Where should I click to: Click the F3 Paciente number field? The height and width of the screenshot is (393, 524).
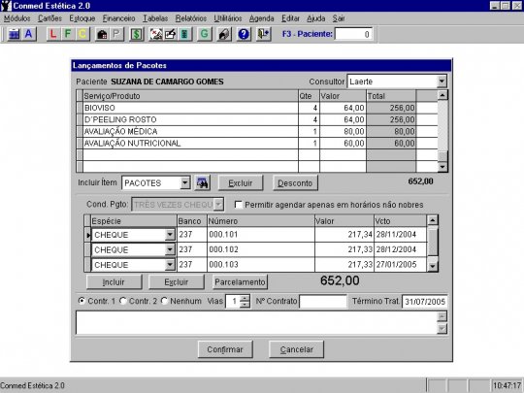pyautogui.click(x=353, y=34)
